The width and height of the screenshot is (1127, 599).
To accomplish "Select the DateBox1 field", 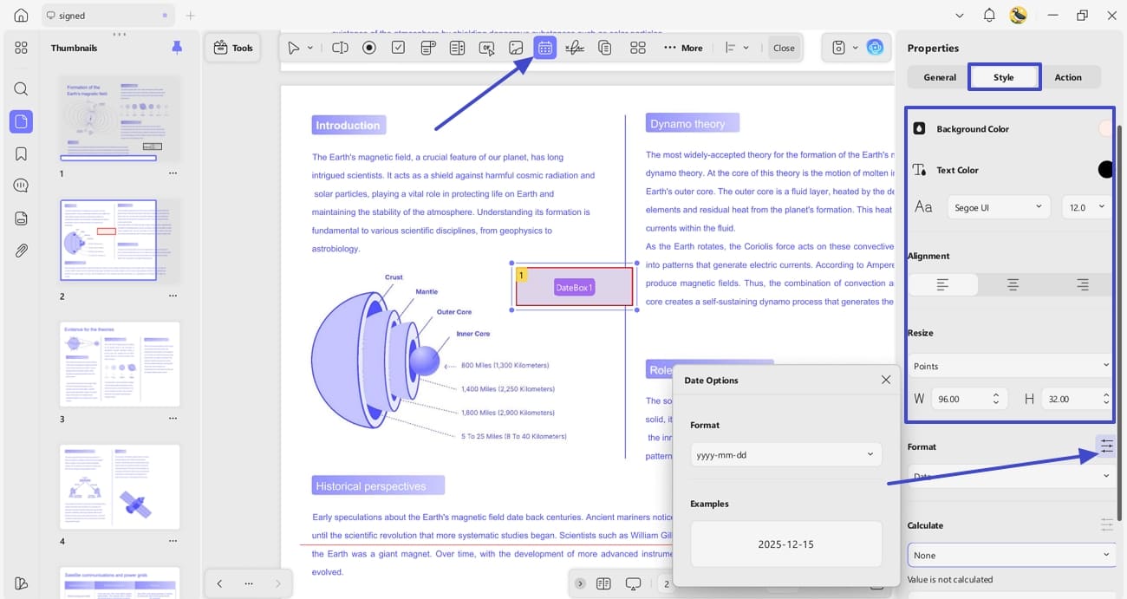I will coord(575,287).
